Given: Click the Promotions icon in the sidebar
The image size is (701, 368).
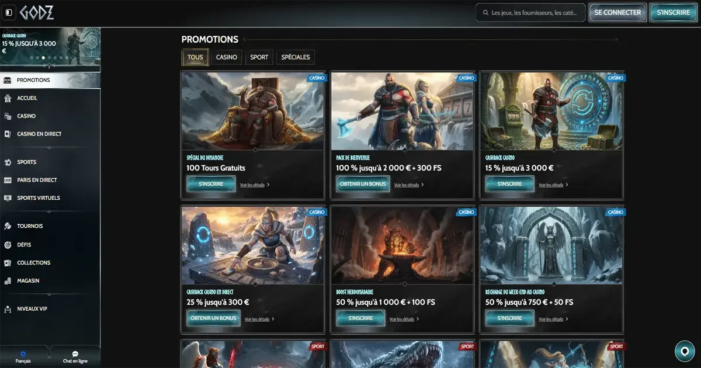Looking at the screenshot, I should click(8, 80).
